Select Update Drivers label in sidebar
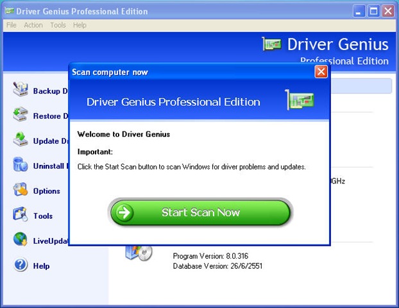Image resolution: width=399 pixels, height=308 pixels. click(x=51, y=141)
